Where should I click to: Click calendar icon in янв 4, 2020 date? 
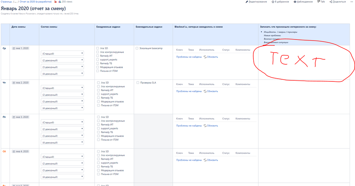14,152
